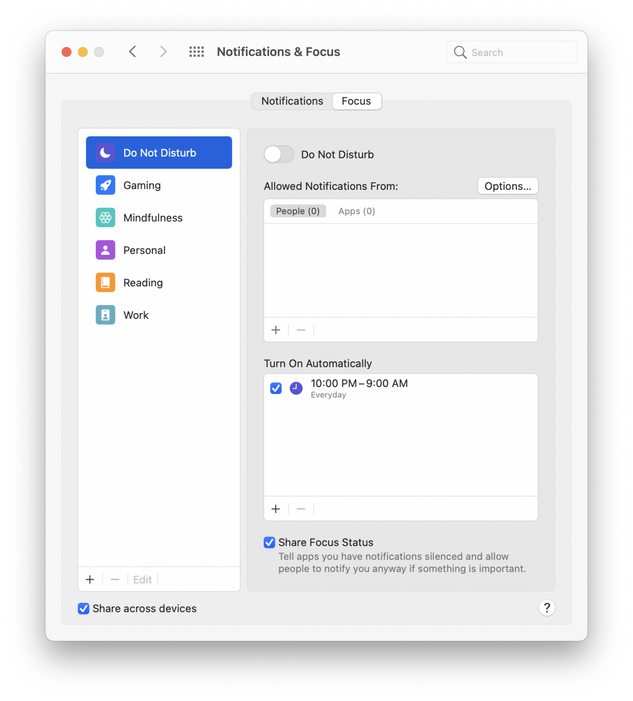Click the Options button
Viewport: 633px width, 701px height.
(x=507, y=186)
